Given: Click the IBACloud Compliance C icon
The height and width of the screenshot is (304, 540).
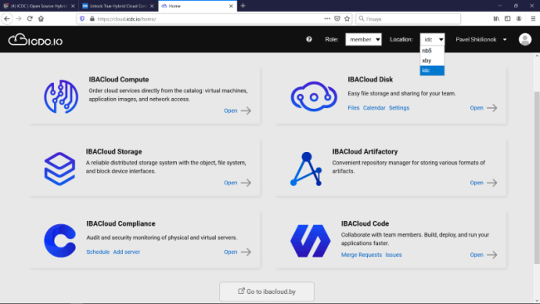Looking at the screenshot, I should point(60,241).
